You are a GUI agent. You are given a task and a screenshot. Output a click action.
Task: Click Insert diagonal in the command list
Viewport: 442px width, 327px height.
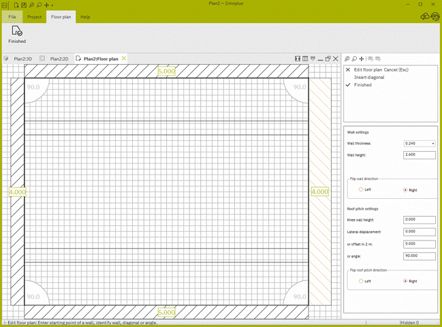pyautogui.click(x=369, y=77)
